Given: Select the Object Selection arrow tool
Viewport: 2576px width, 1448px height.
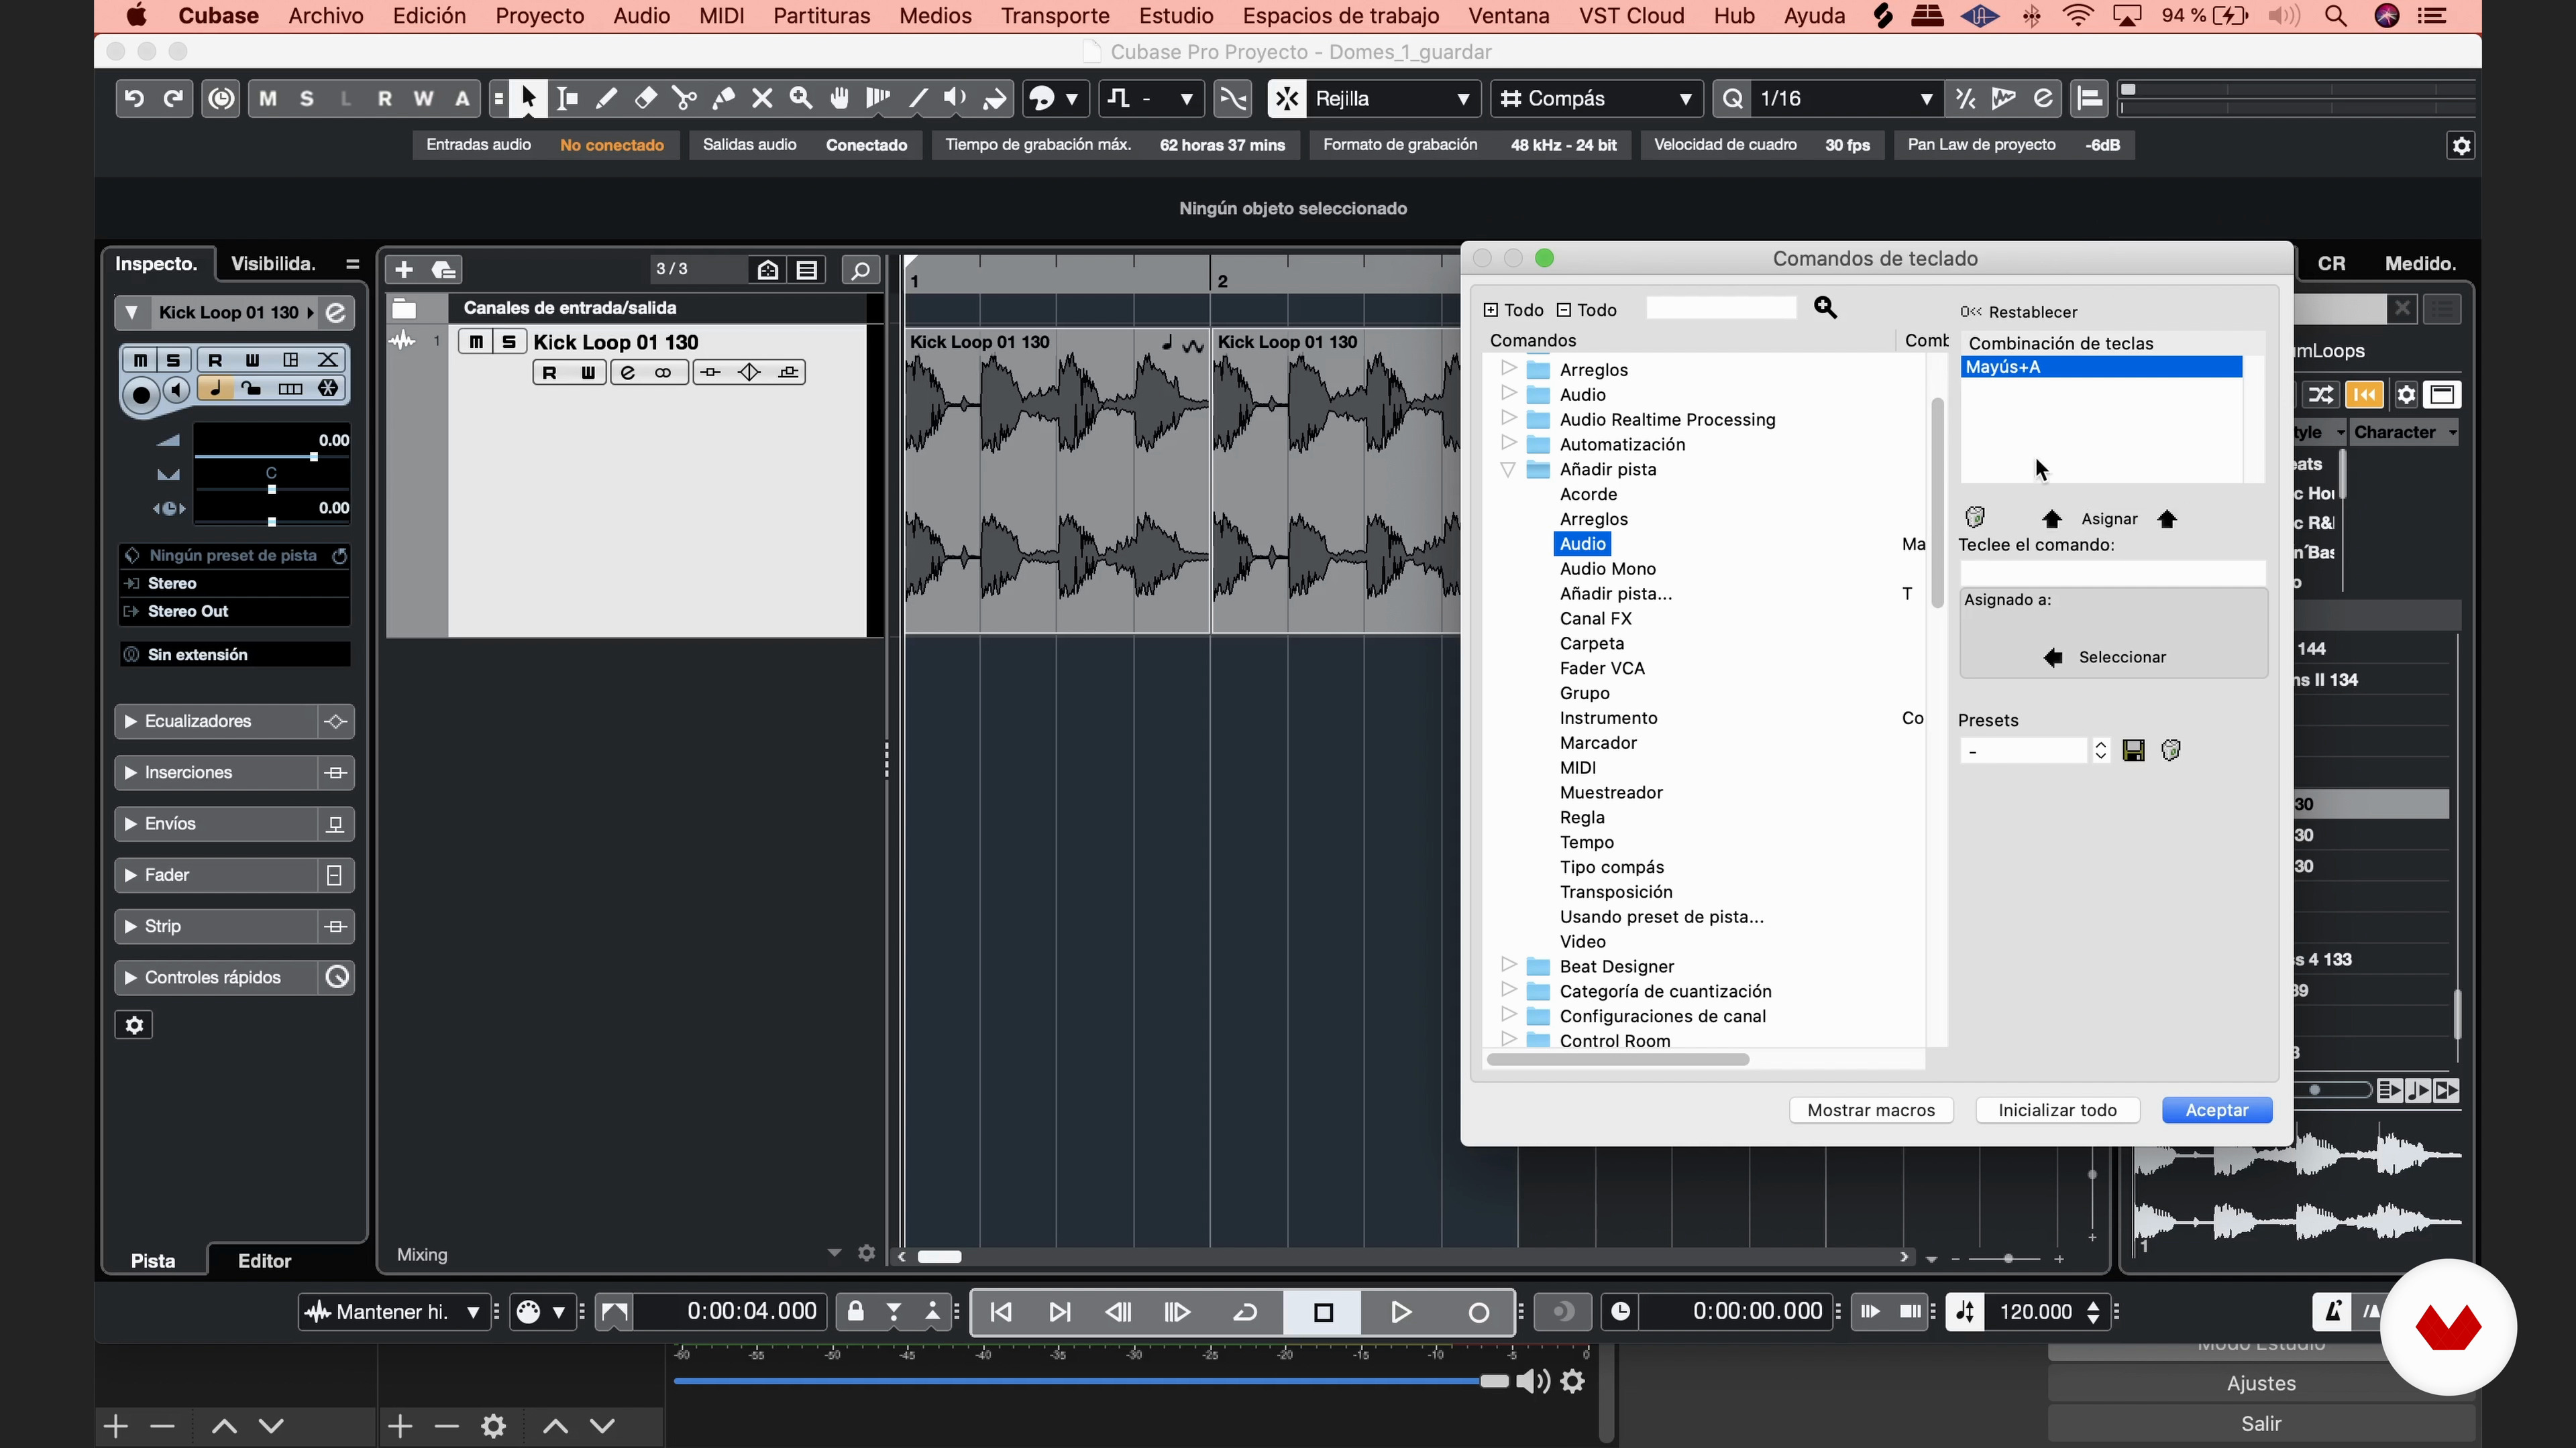Looking at the screenshot, I should [x=529, y=98].
